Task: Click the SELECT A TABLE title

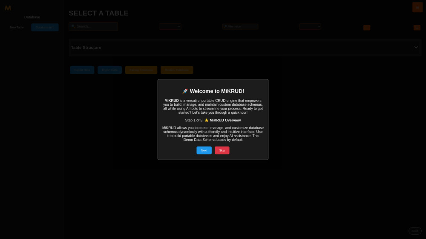Action: [98, 13]
